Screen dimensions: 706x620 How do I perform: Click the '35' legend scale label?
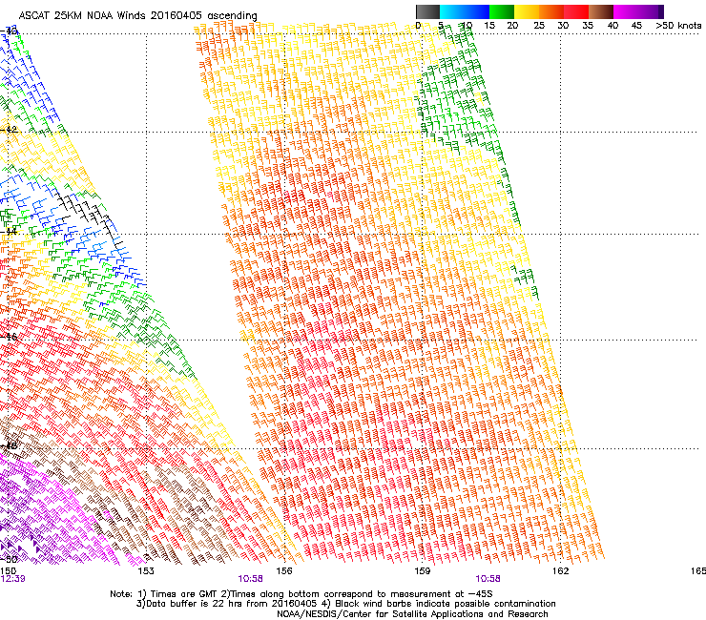(x=588, y=26)
